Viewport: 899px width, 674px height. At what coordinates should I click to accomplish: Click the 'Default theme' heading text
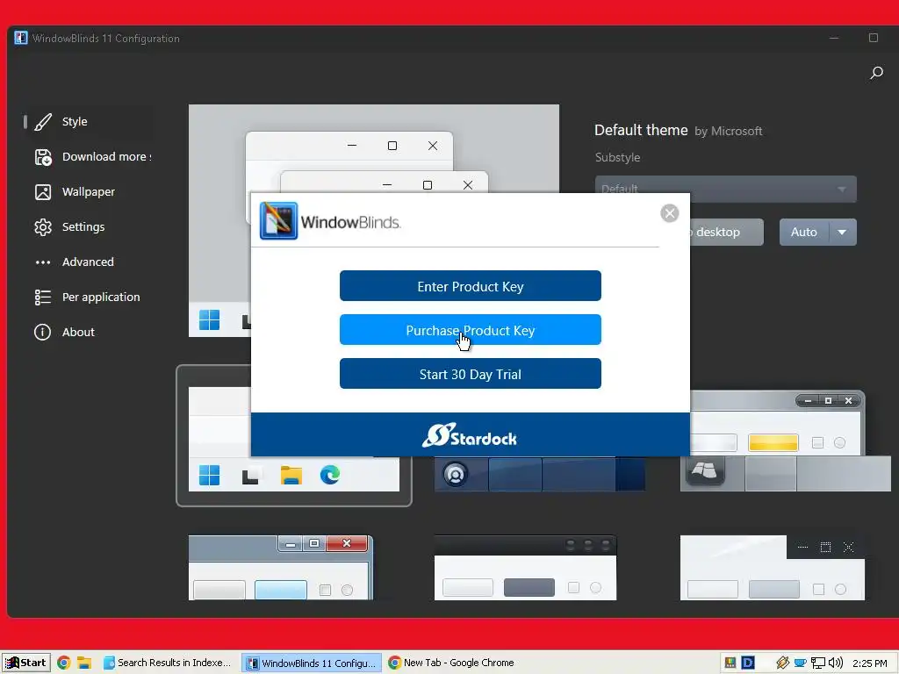641,130
